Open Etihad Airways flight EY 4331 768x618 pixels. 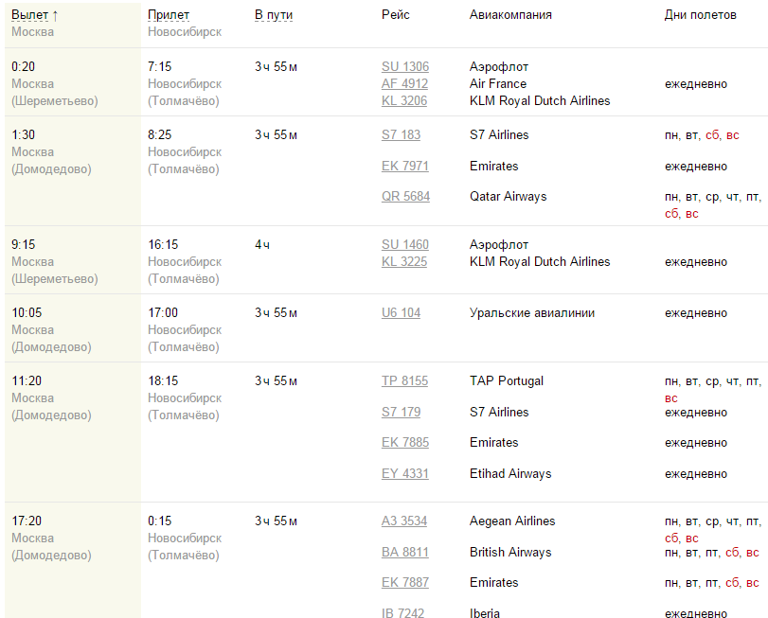click(x=404, y=474)
